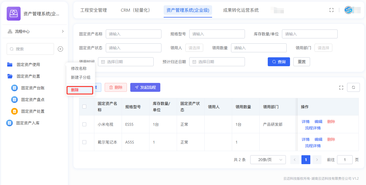Click the 固定资产名称 input field

click(133, 34)
